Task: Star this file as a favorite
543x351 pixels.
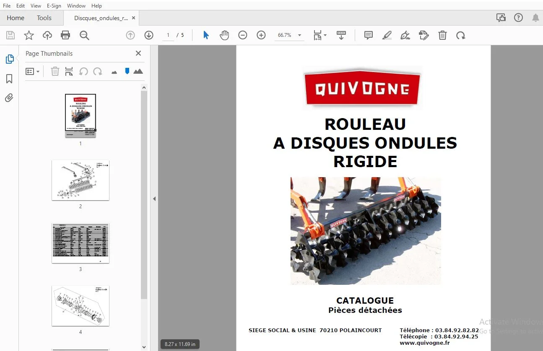Action: (x=29, y=35)
